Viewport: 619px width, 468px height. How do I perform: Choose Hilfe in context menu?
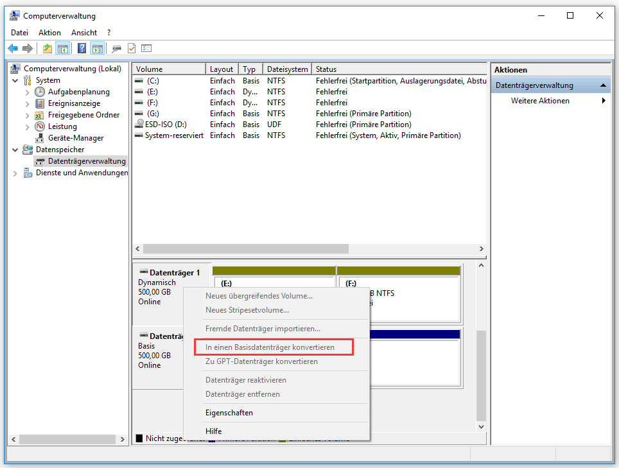coord(214,431)
